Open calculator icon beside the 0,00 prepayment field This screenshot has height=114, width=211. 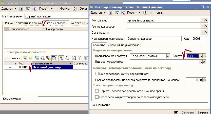click(204, 80)
